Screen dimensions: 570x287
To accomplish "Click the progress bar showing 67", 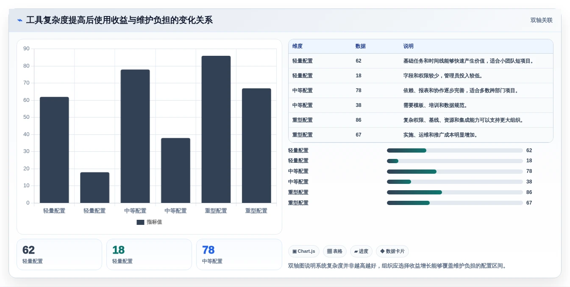I will point(455,203).
